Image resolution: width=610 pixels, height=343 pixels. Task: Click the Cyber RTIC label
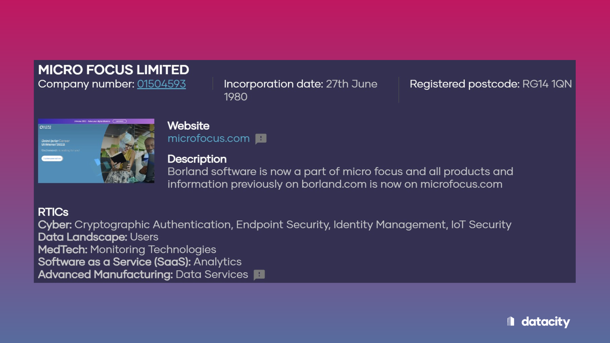pyautogui.click(x=55, y=225)
